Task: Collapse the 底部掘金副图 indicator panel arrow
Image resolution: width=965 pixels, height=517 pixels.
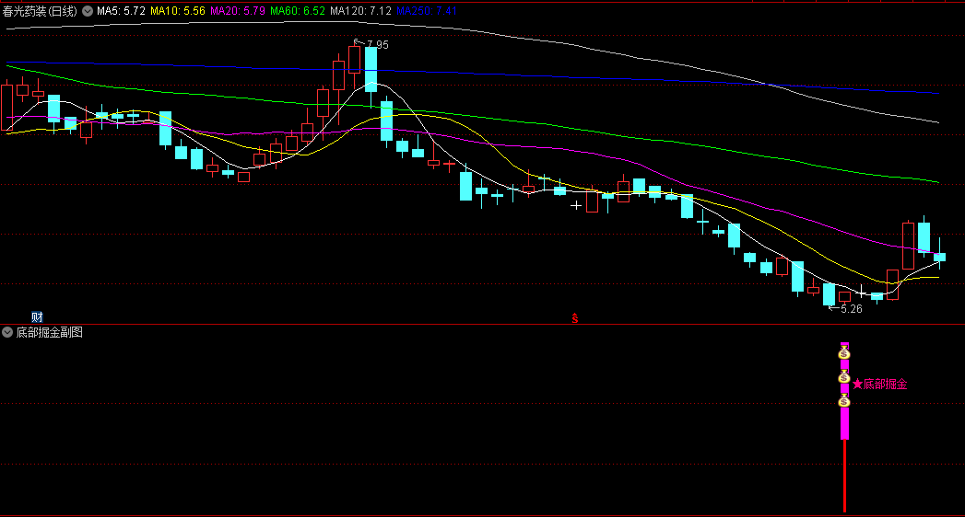Action: 7,332
